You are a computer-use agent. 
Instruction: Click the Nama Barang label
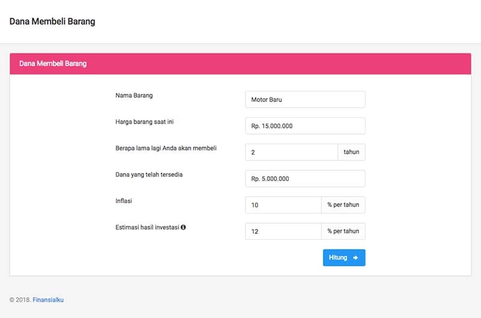pyautogui.click(x=133, y=95)
